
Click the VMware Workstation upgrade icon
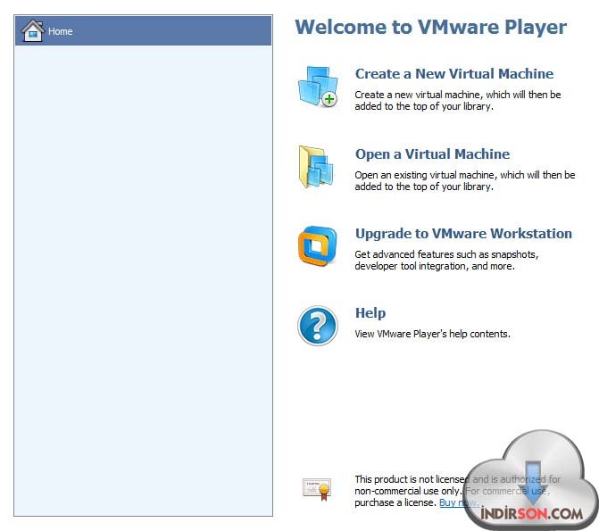(x=318, y=246)
